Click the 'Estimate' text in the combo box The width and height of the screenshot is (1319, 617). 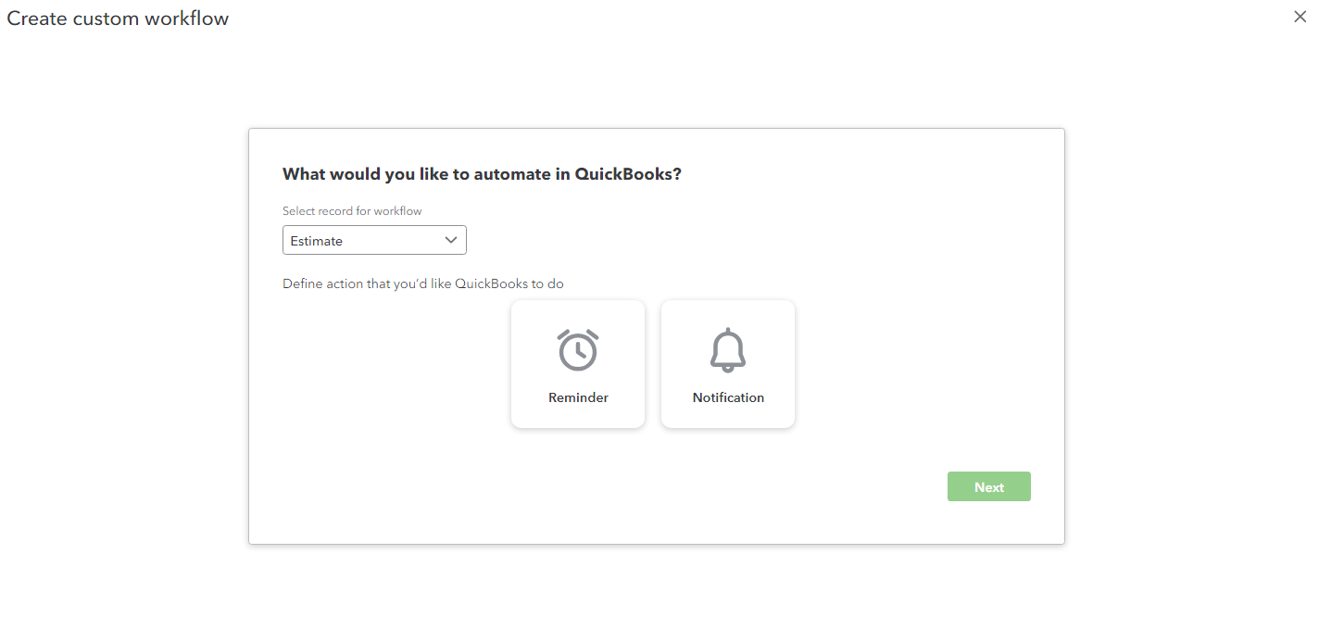coord(317,241)
